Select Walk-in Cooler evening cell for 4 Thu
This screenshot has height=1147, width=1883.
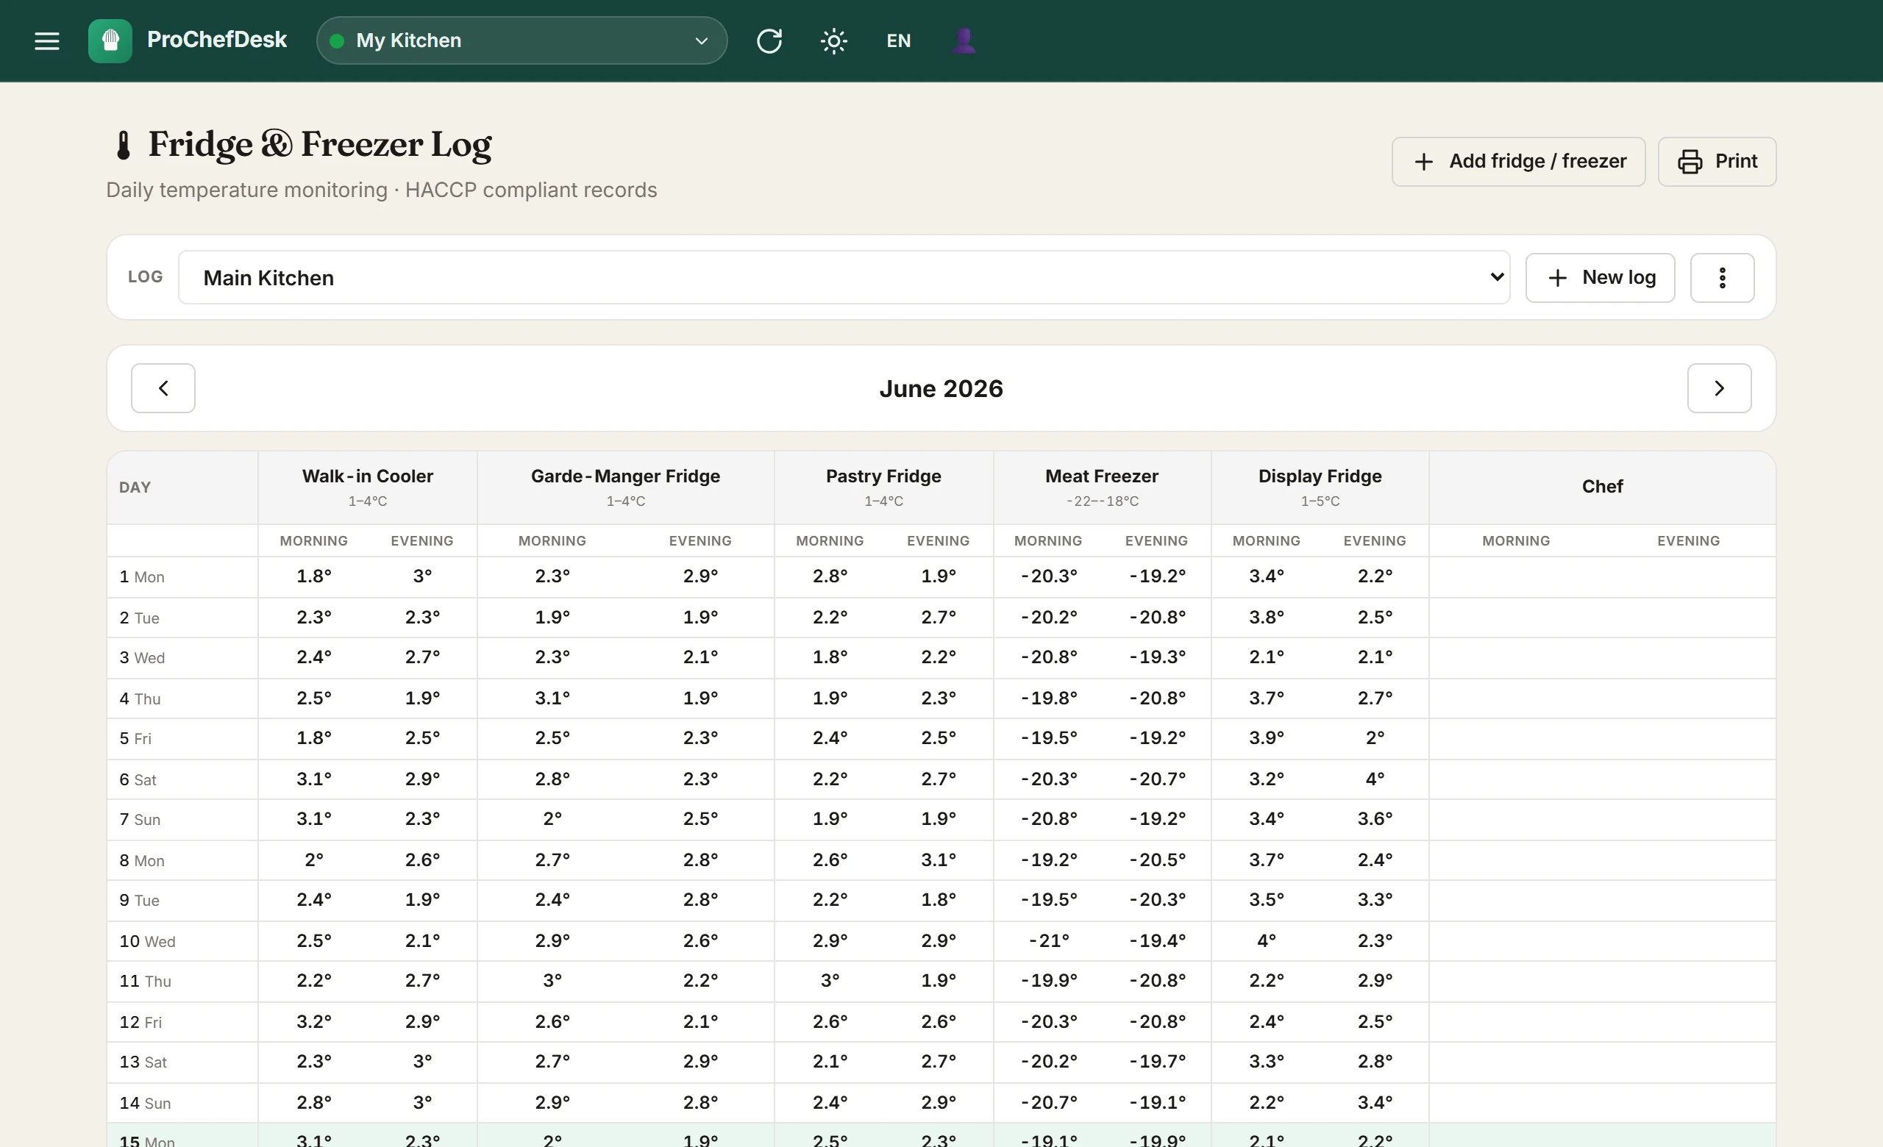tap(423, 698)
